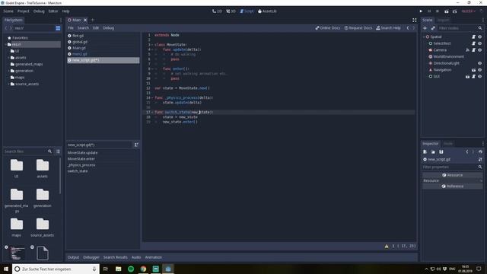Screen dimensions: 487x274
Task: Collapse the Spatial root node tree
Action: [424, 37]
